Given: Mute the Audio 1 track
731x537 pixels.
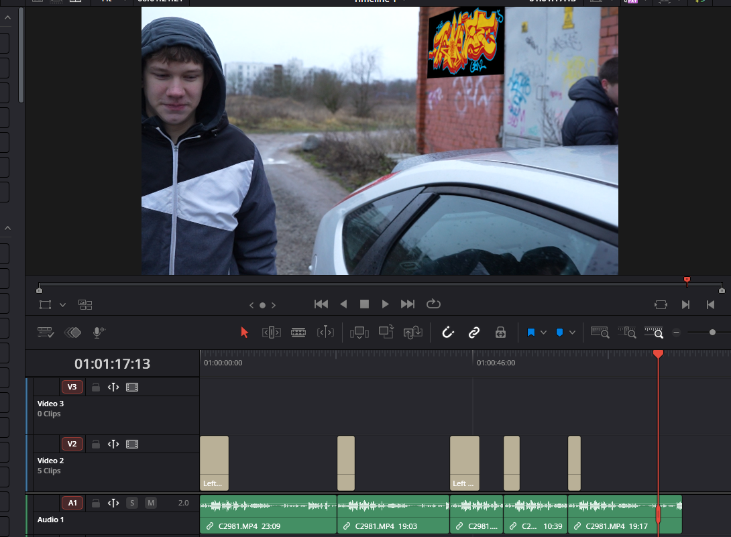Looking at the screenshot, I should (x=151, y=503).
